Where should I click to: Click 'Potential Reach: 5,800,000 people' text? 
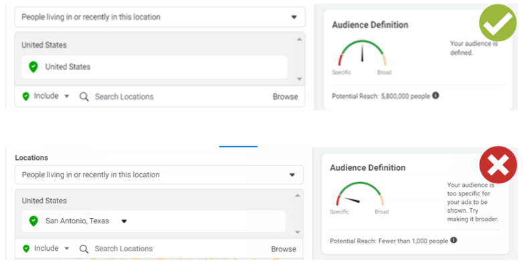coord(381,96)
